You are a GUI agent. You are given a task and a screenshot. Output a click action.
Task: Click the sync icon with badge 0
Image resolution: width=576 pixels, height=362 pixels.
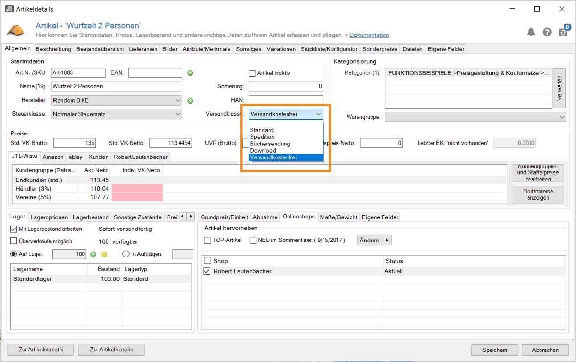(564, 32)
